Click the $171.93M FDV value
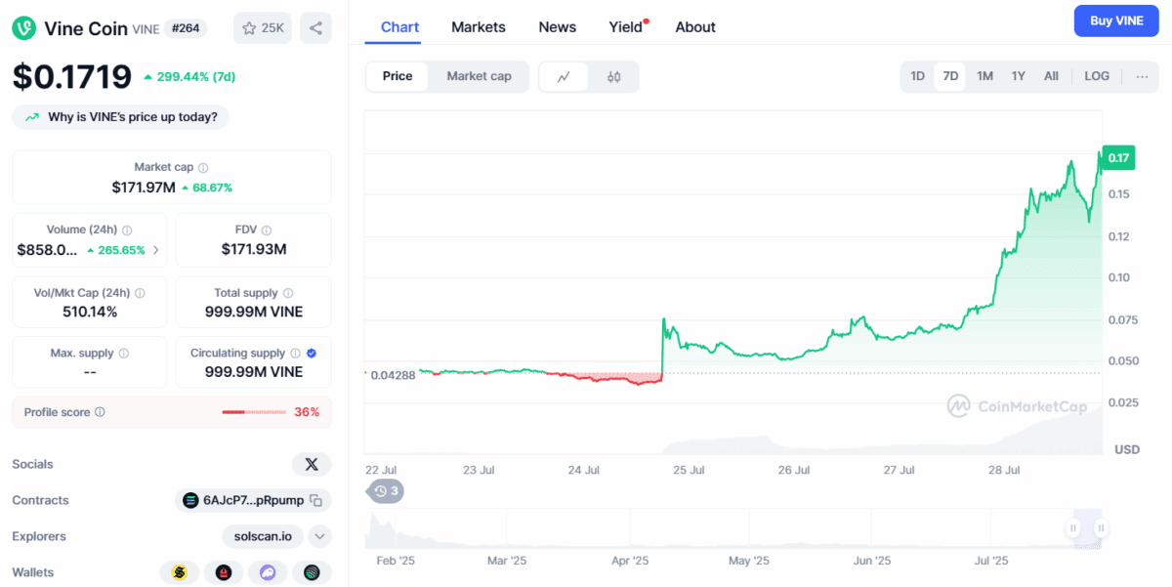 point(254,249)
